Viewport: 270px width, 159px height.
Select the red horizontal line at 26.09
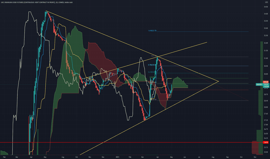click(x=131, y=142)
